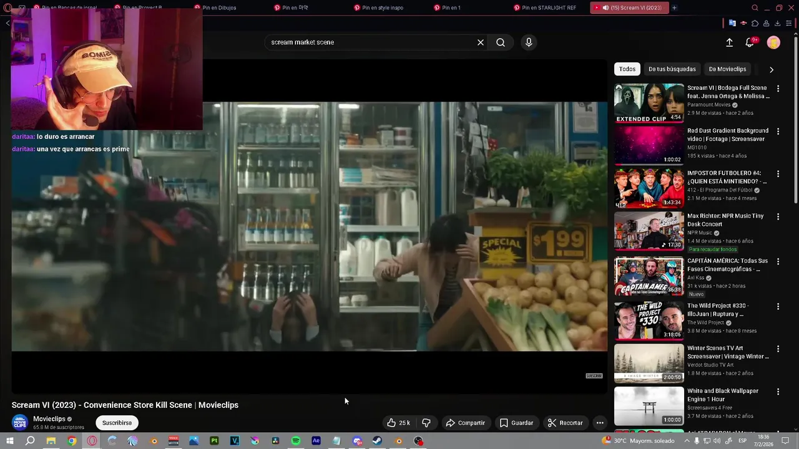Open the Movieclips channel avatar

point(21,422)
